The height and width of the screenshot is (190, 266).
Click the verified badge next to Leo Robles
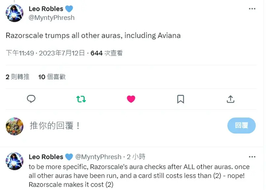click(x=69, y=9)
